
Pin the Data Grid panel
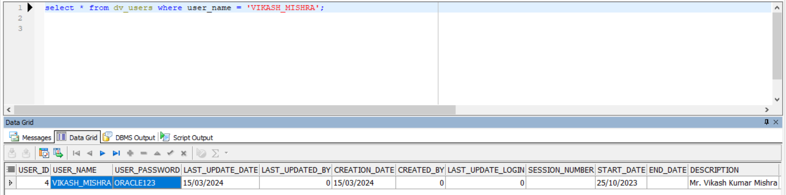click(766, 122)
